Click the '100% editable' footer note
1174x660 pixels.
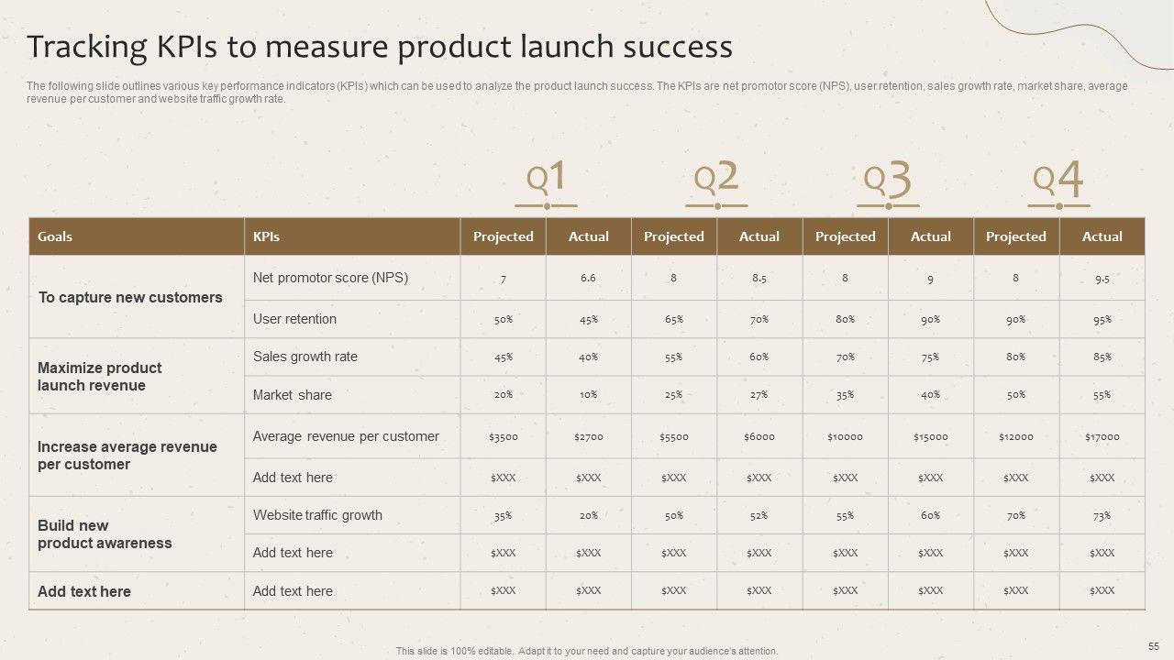pos(587,651)
